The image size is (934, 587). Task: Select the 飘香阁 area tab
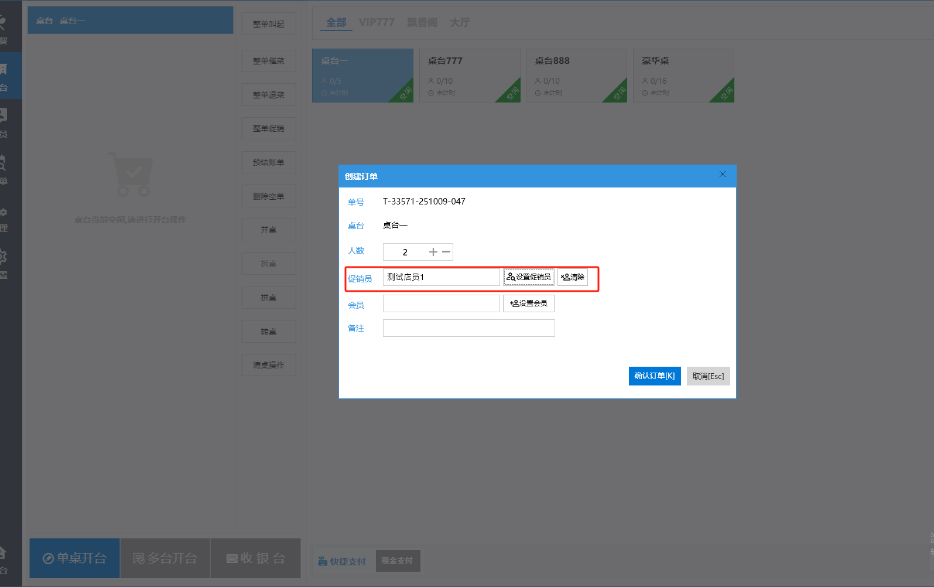point(422,22)
